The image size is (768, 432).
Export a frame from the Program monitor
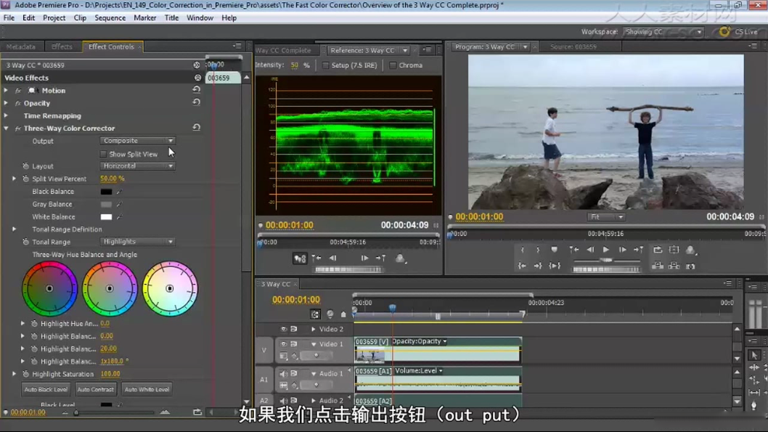click(x=690, y=266)
